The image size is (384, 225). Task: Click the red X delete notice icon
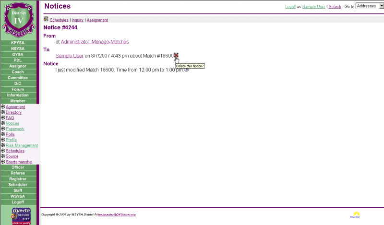[x=176, y=55]
